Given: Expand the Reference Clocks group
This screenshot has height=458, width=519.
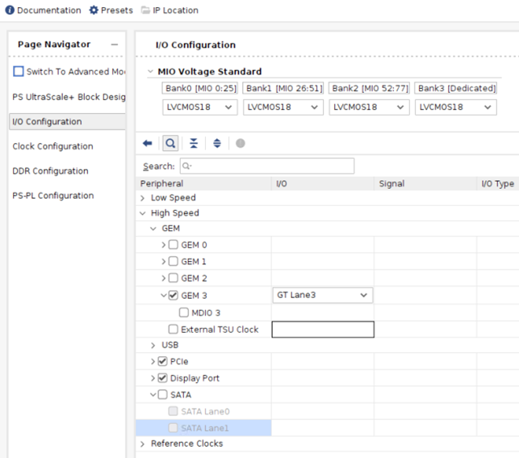Looking at the screenshot, I should (144, 444).
